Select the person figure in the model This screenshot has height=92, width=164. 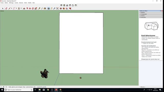tap(45, 74)
